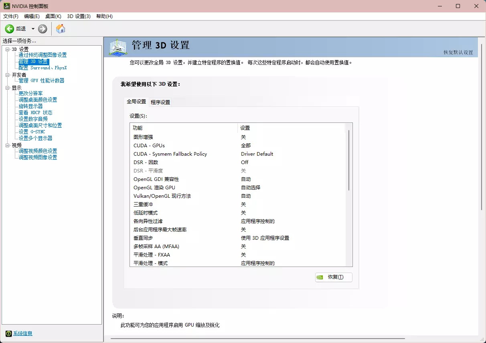Open 管理 GPU 性能计数器

[41, 80]
